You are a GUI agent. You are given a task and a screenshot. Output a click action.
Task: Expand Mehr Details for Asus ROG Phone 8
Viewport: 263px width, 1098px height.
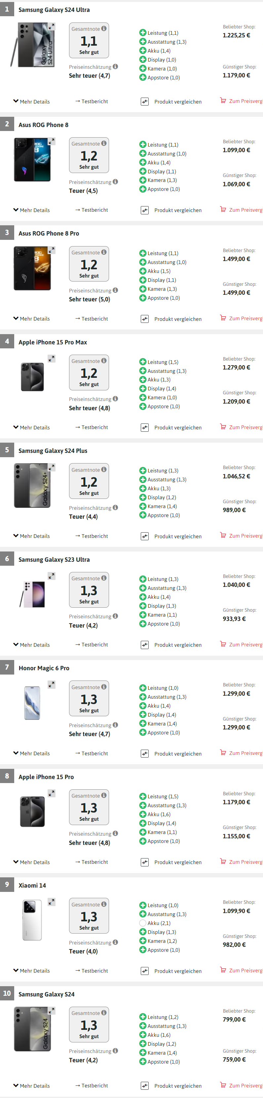click(x=31, y=210)
